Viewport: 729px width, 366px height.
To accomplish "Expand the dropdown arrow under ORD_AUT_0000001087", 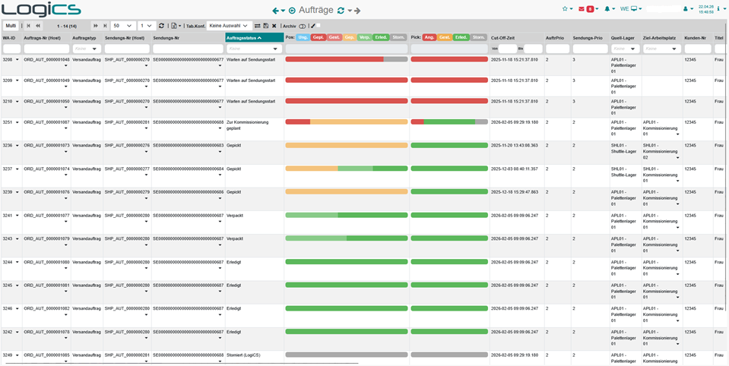I will 66,128.
